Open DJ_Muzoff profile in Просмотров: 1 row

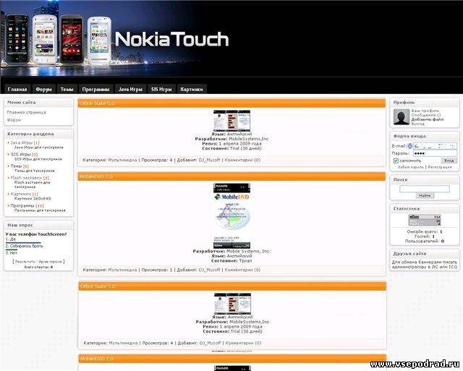[209, 270]
